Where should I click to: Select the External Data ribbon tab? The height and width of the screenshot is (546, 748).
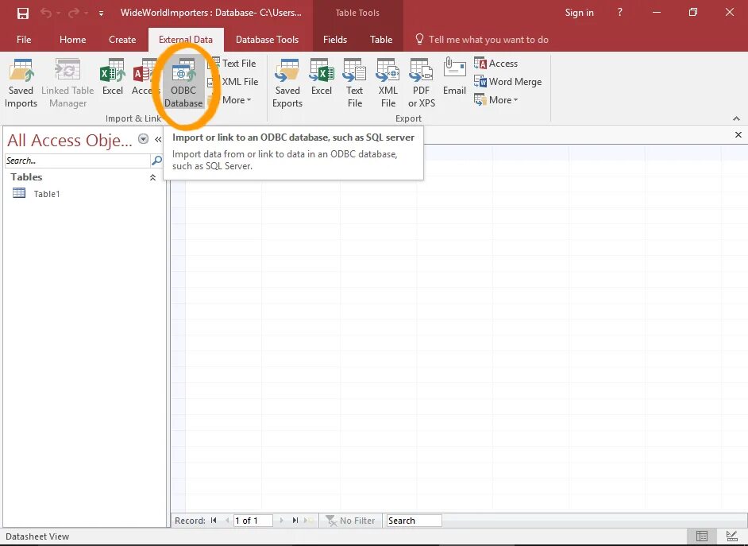(186, 40)
